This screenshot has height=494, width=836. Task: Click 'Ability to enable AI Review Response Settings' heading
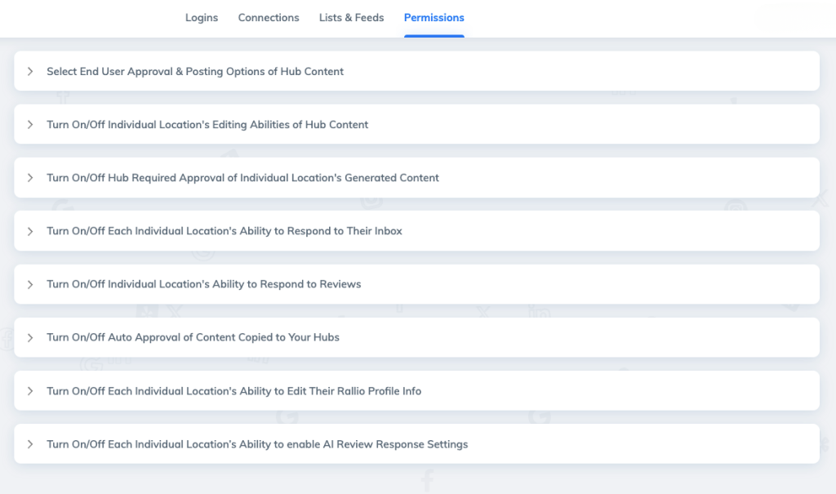(257, 444)
